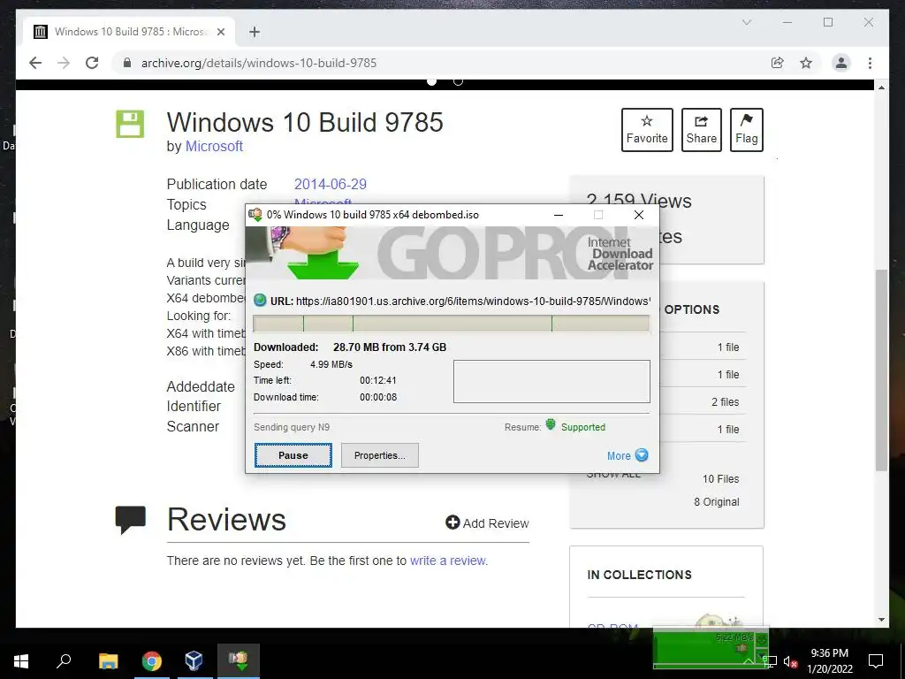Go back in Chrome browser
The height and width of the screenshot is (679, 905).
tap(35, 63)
